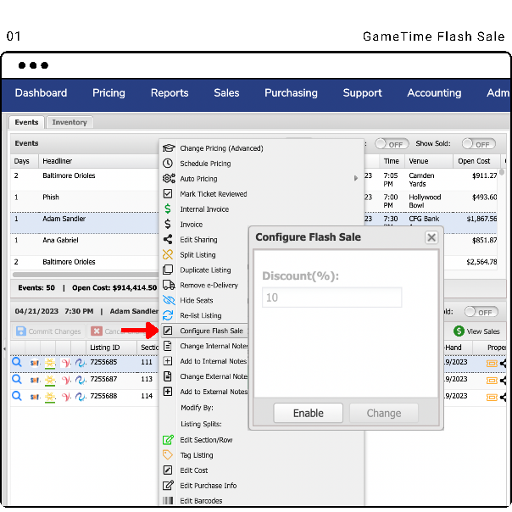
Task: Select the Adam Sandler event row
Action: point(84,223)
